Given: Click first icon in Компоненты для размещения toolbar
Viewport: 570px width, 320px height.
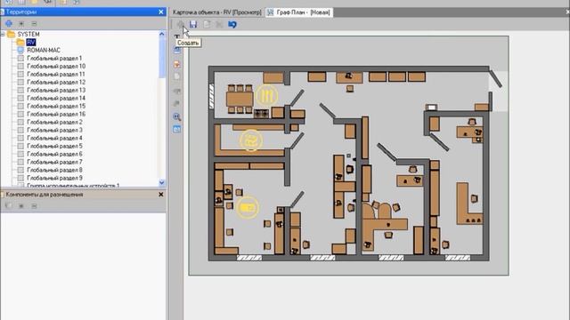Looking at the screenshot, I should click(x=9, y=205).
